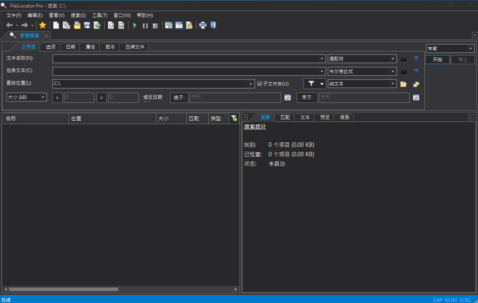Switch to the 压缩文件 tab
Viewport: 478px width, 303px height.
coord(134,47)
